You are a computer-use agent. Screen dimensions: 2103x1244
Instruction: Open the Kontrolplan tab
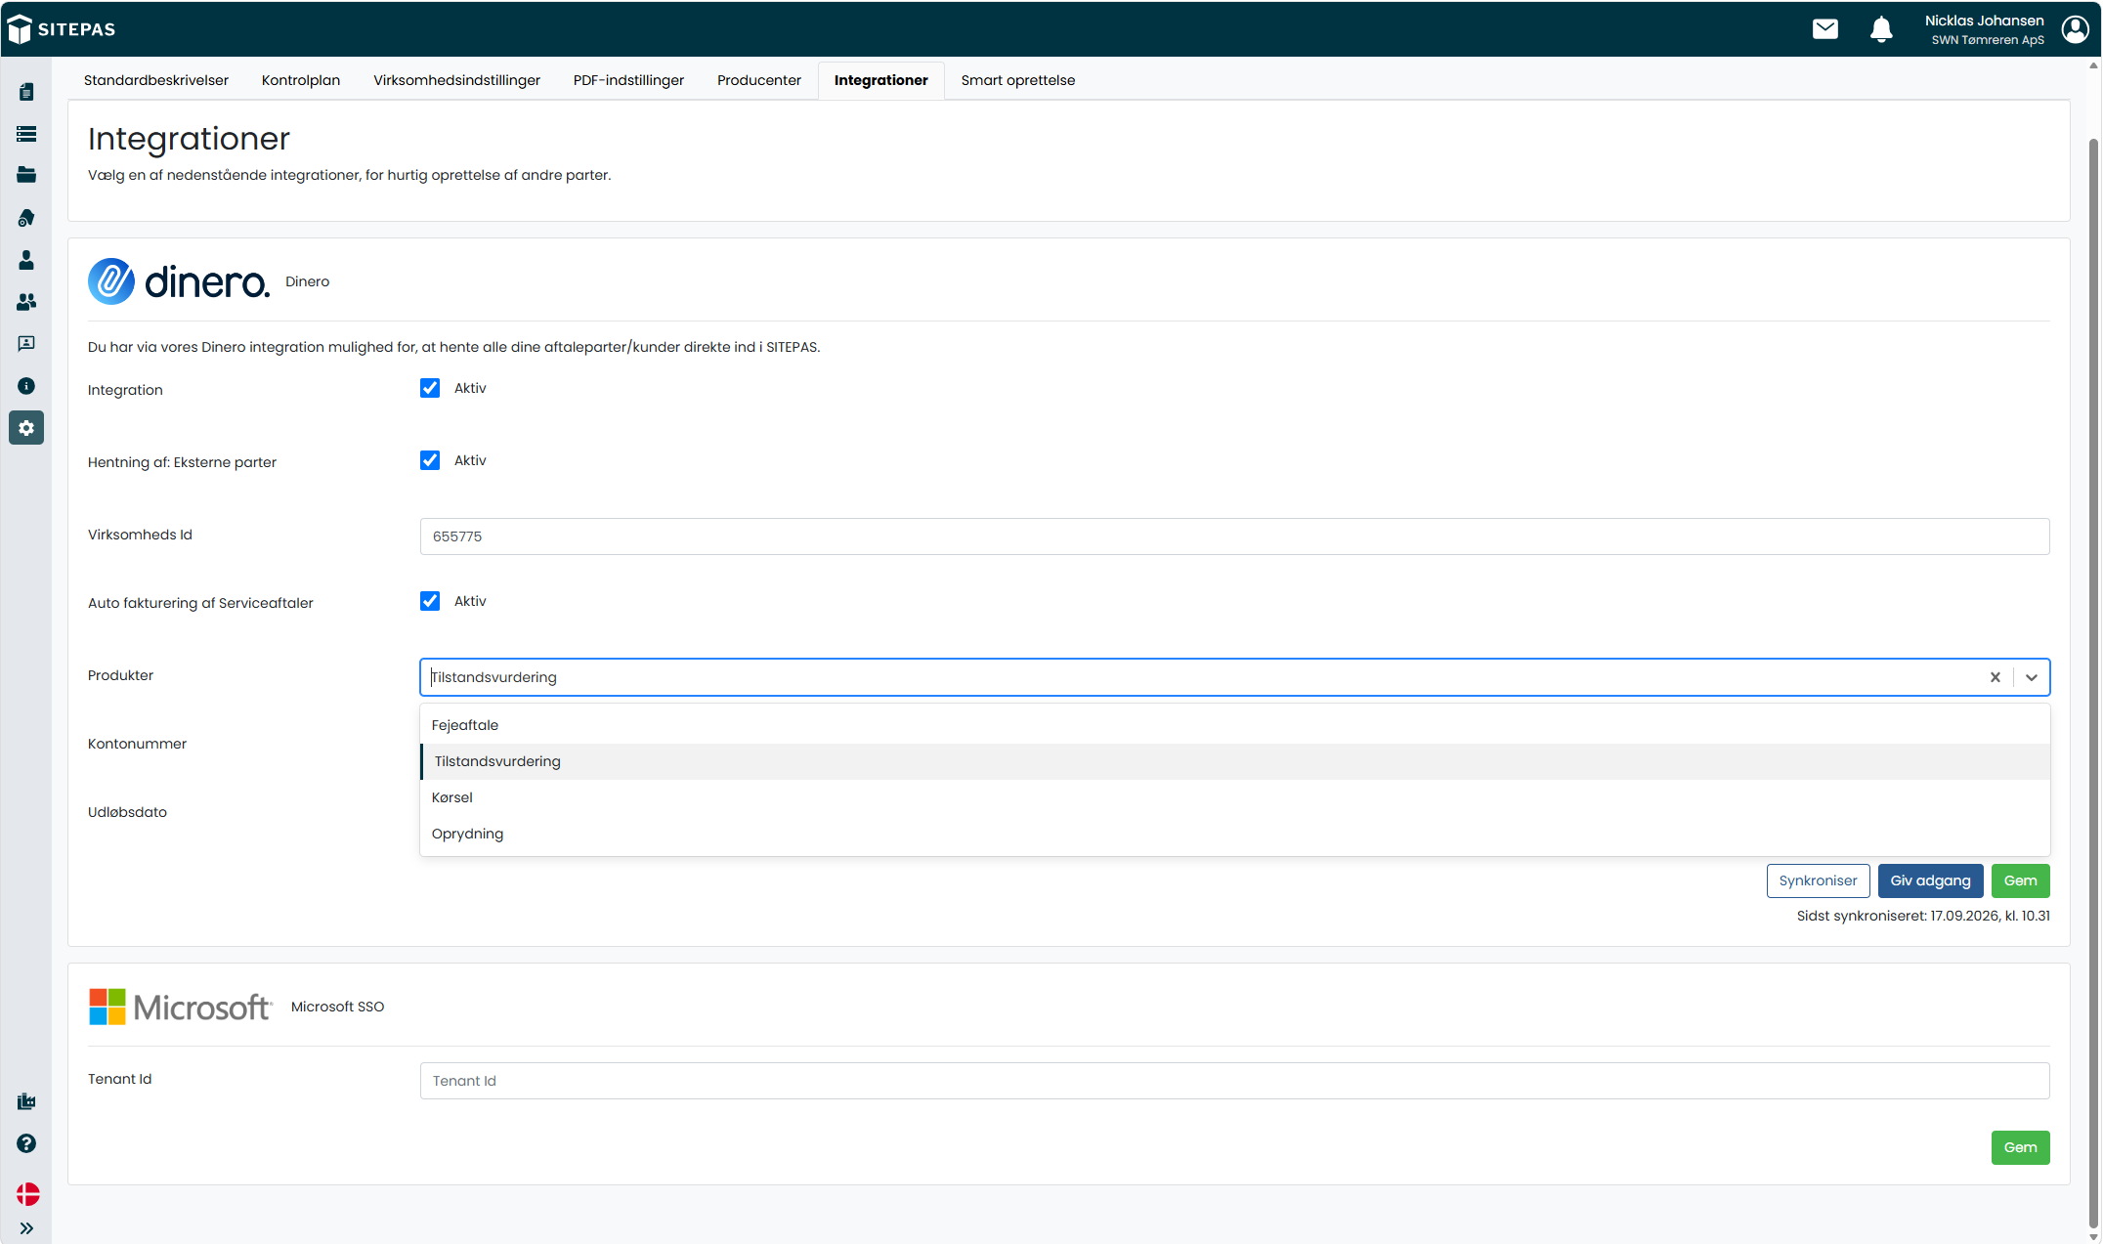coord(301,80)
